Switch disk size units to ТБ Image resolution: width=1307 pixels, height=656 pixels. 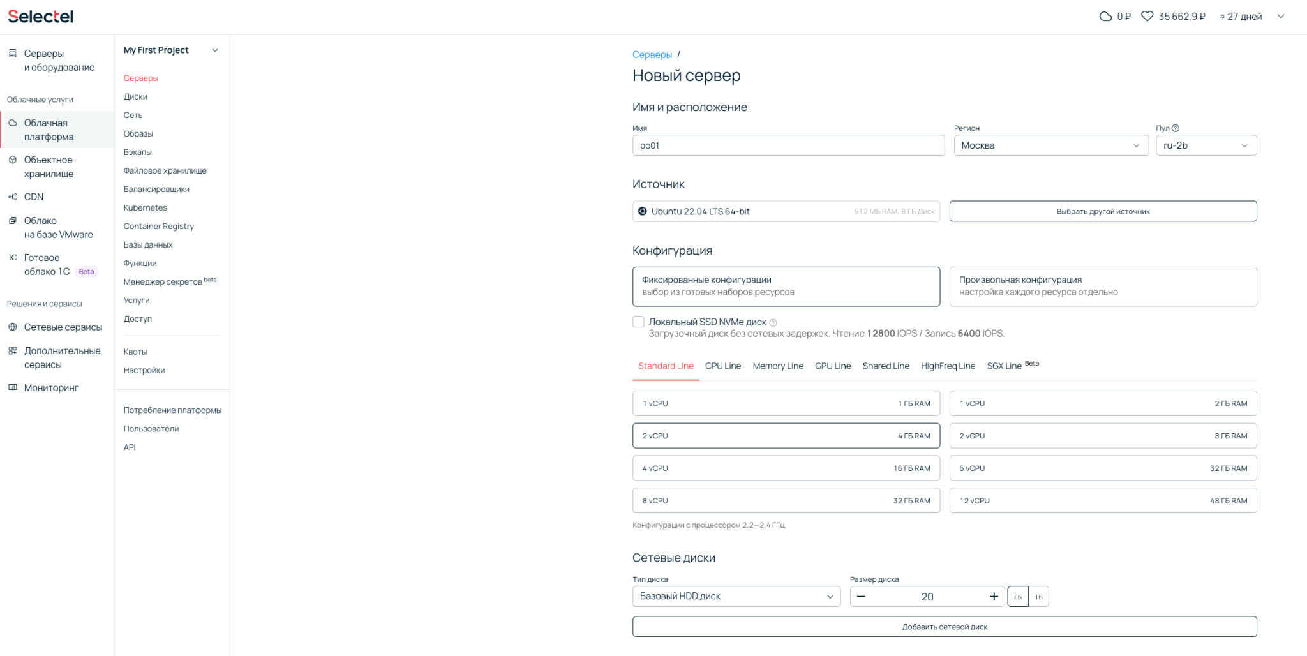(x=1039, y=596)
